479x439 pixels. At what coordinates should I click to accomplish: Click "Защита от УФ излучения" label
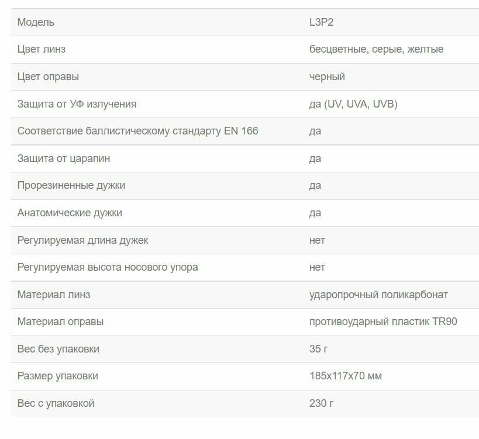[x=77, y=104]
